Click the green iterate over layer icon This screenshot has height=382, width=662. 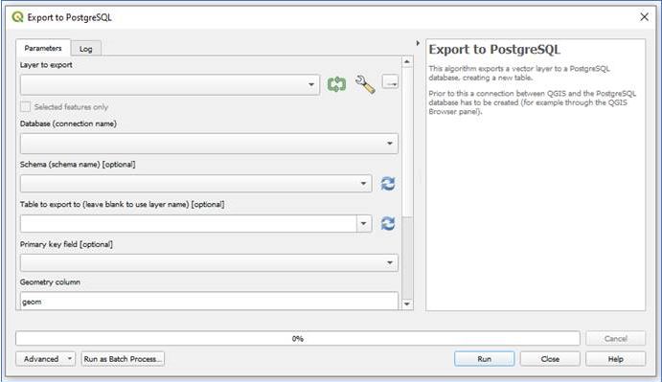tap(336, 84)
